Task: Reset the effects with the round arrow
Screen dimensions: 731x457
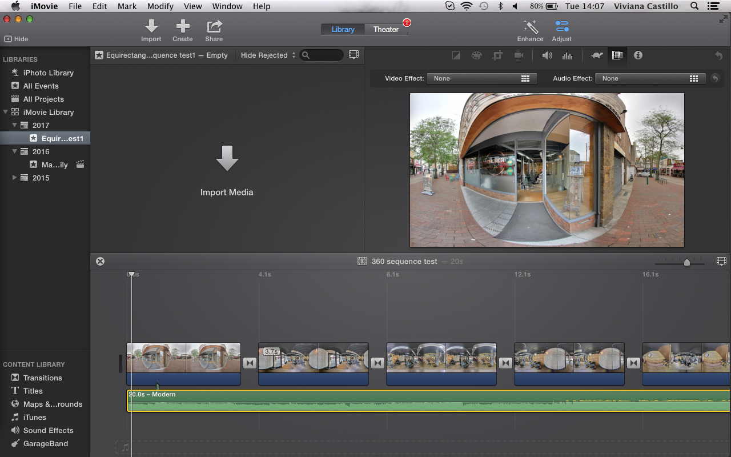Action: pyautogui.click(x=715, y=78)
